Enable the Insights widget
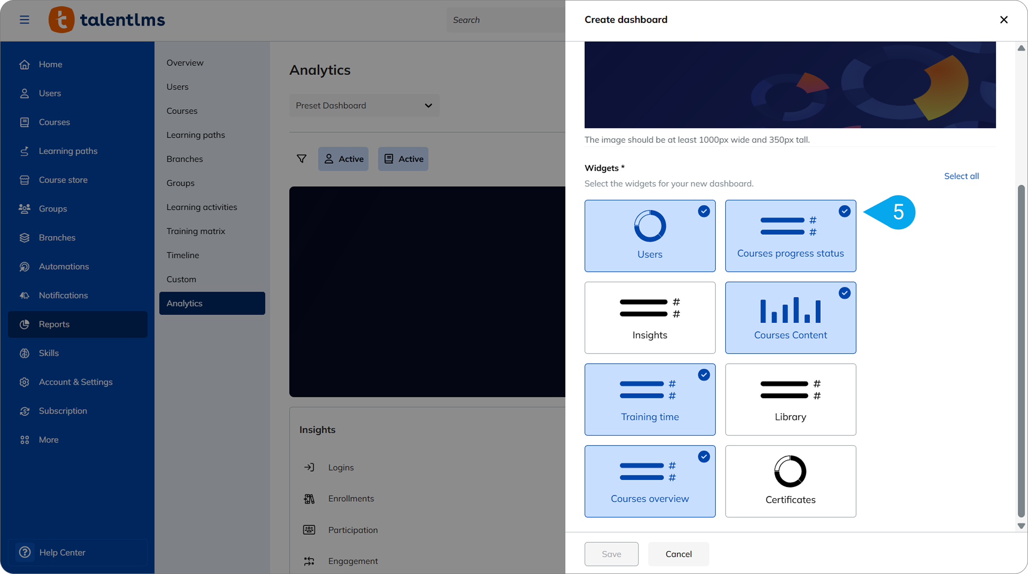Screen dimensions: 1028x574 tap(649, 317)
